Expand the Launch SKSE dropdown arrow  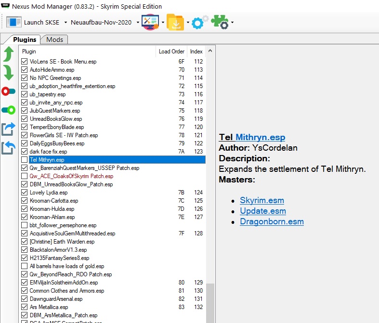pos(65,23)
